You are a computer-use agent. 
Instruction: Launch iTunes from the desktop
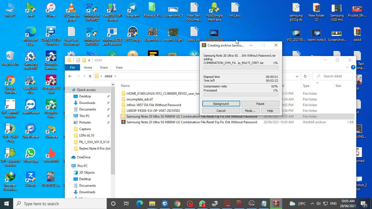[51, 10]
